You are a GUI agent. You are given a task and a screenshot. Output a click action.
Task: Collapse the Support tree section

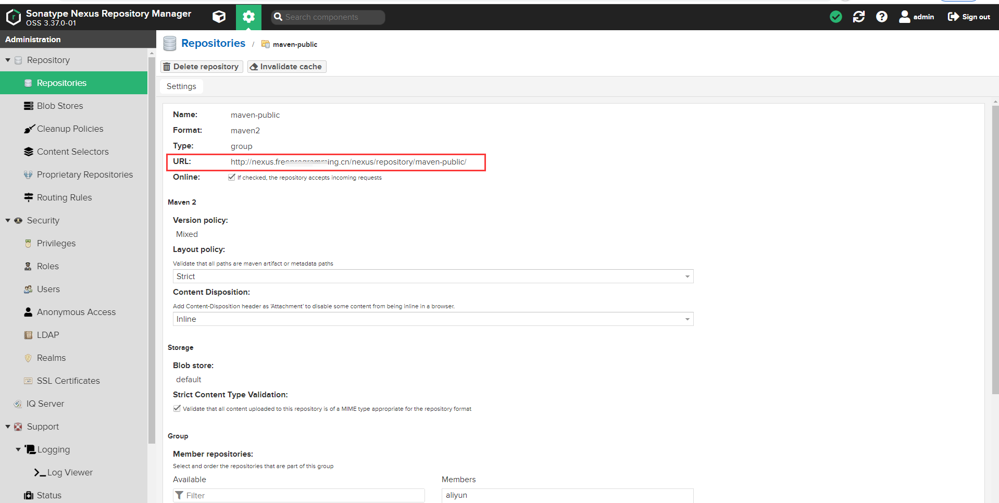(x=8, y=427)
